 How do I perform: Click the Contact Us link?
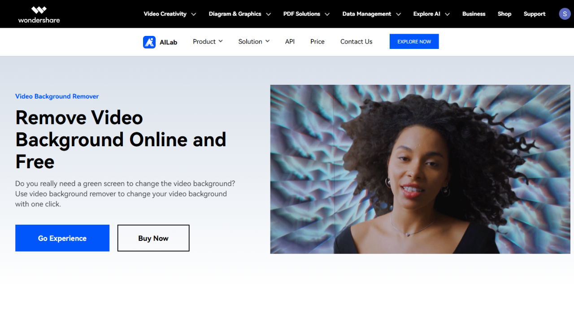point(356,41)
